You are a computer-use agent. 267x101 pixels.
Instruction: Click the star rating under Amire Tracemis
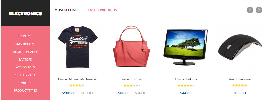coord(239,86)
